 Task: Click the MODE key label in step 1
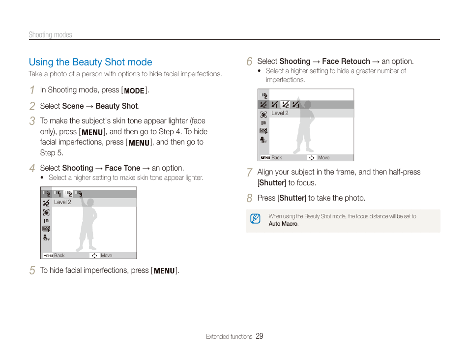134,90
